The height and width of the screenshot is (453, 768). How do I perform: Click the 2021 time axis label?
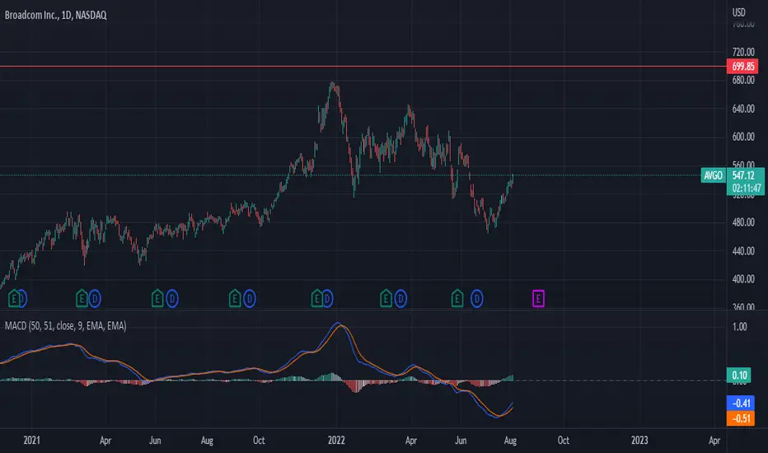[x=31, y=441]
